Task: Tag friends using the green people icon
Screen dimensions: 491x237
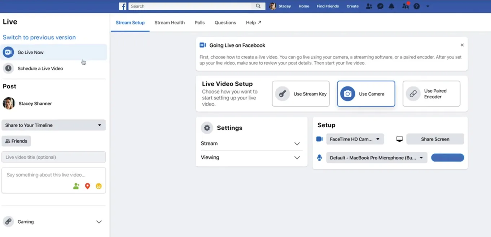Action: (x=76, y=186)
